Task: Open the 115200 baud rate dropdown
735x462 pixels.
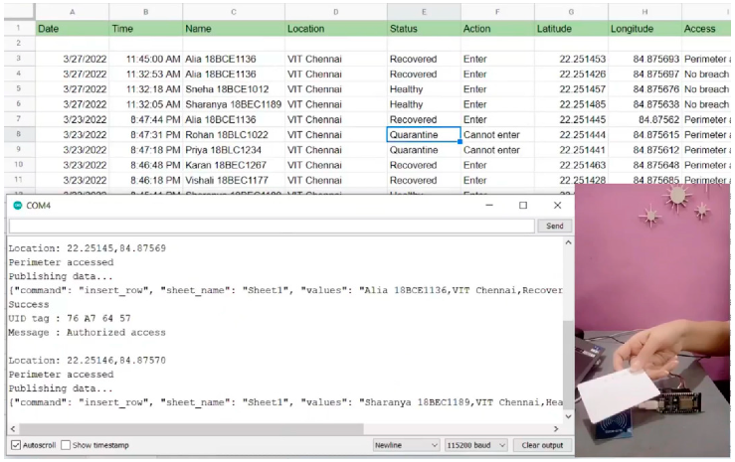Action: click(x=475, y=445)
